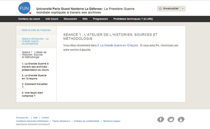Open the Contact footer link
Image resolution: width=210 pixels, height=129 pixels.
pyautogui.click(x=45, y=117)
